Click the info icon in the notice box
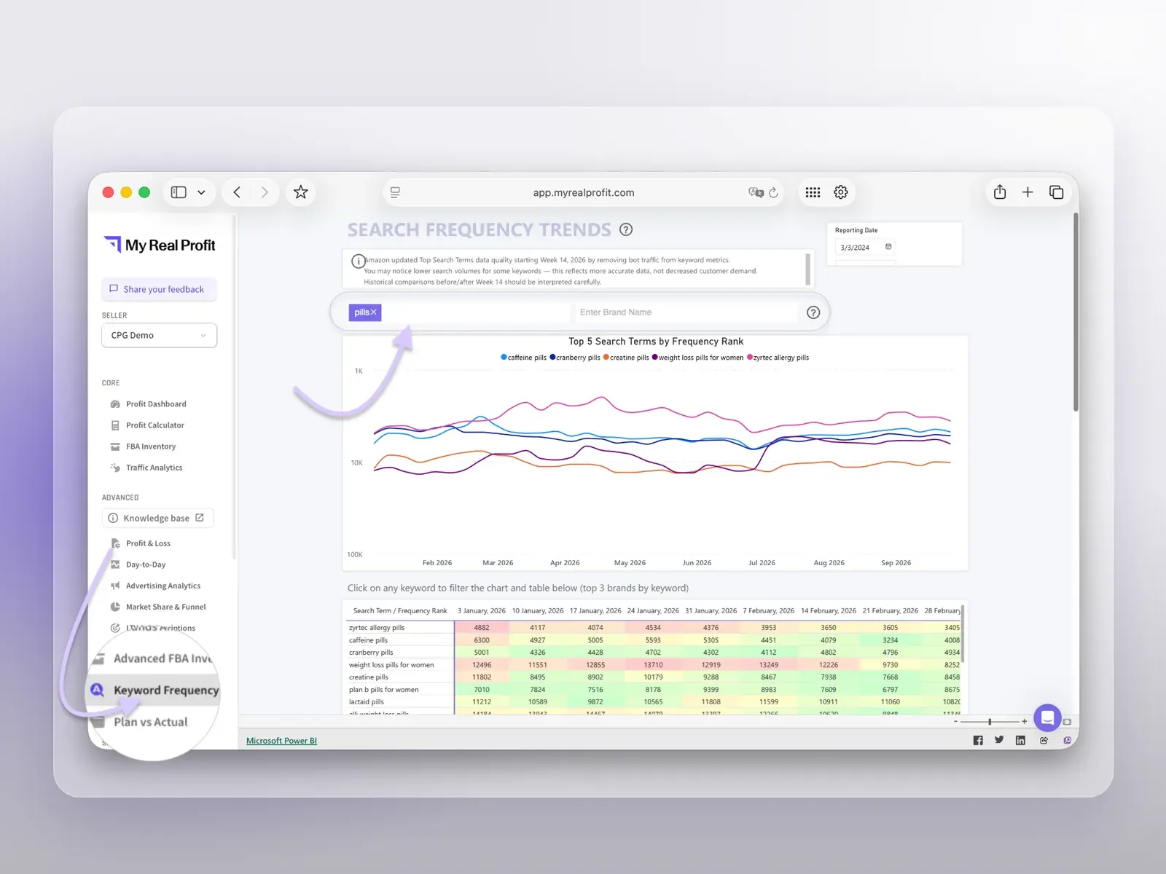Image resolution: width=1166 pixels, height=874 pixels. (x=358, y=261)
